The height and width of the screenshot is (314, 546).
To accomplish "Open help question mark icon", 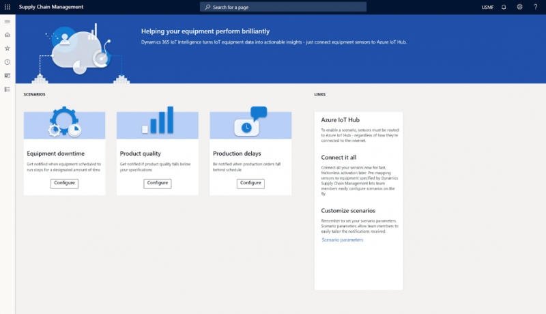I will (535, 7).
